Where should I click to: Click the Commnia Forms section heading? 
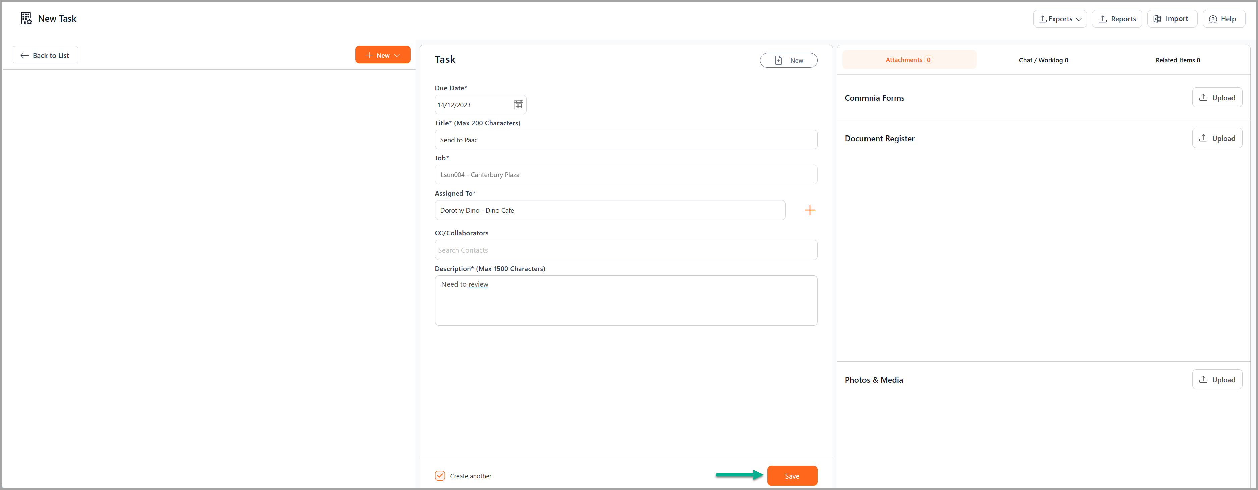pyautogui.click(x=874, y=98)
